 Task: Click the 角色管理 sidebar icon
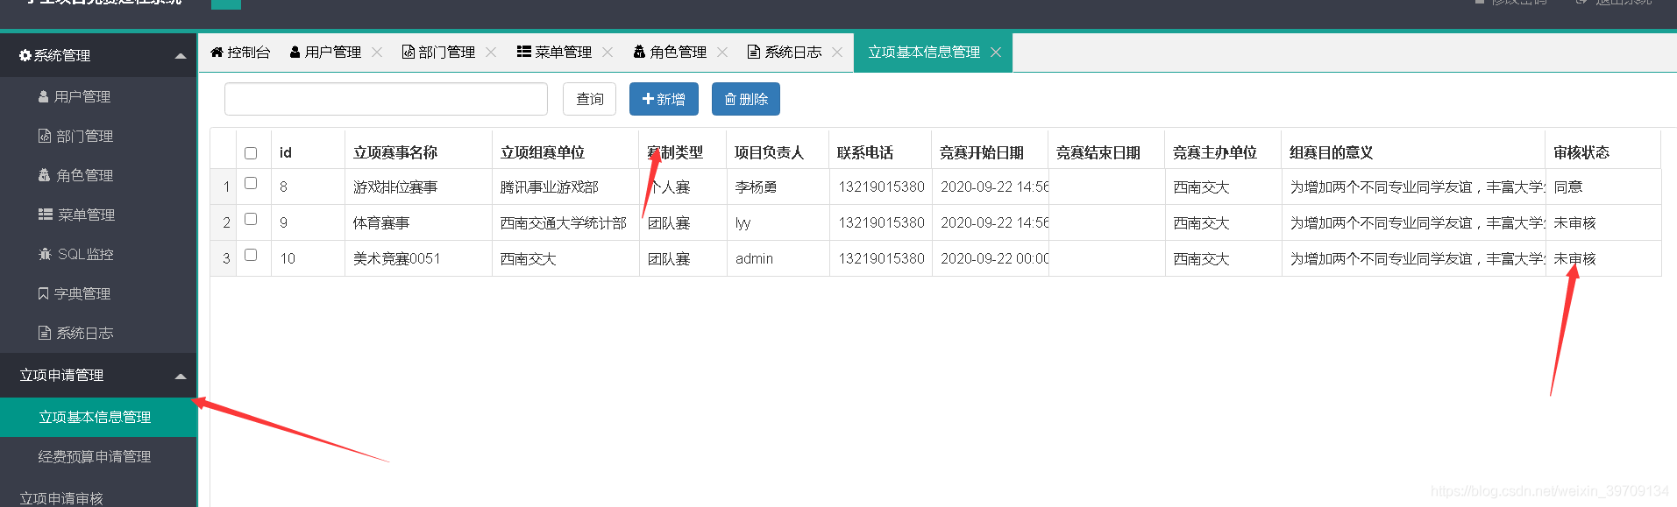[45, 175]
